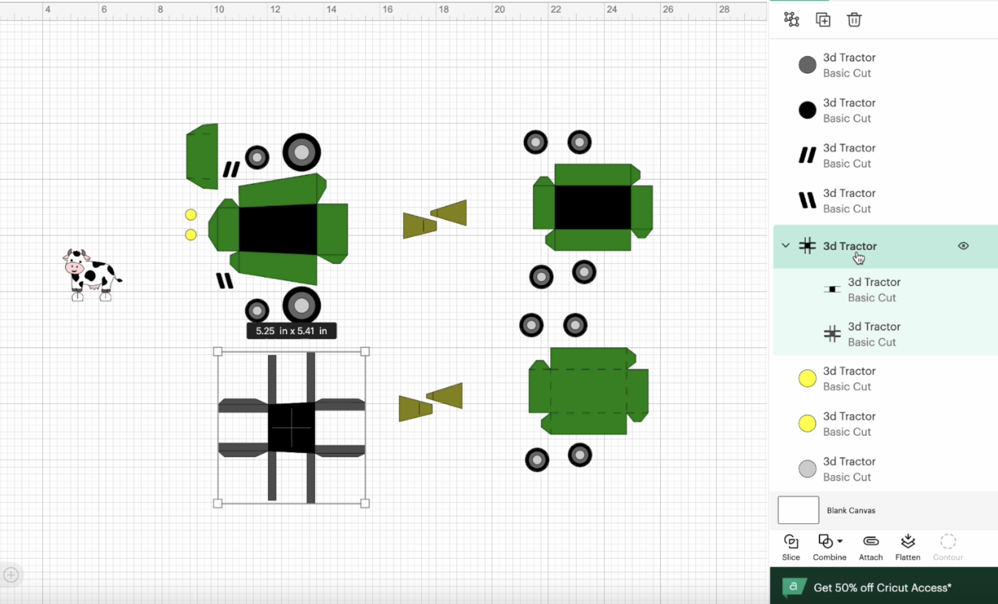Click the zoom control on the canvas
This screenshot has width=998, height=604.
[11, 574]
